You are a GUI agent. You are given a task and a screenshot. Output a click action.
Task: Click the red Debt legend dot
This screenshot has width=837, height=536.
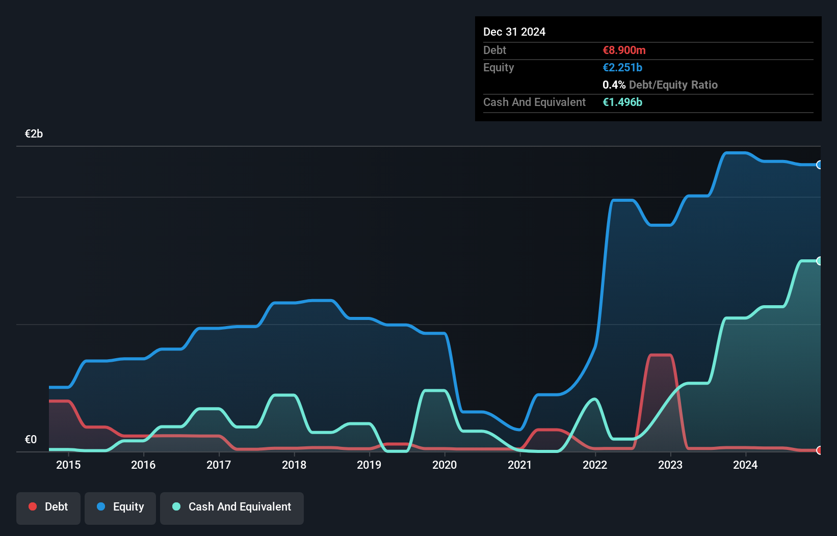tap(33, 506)
